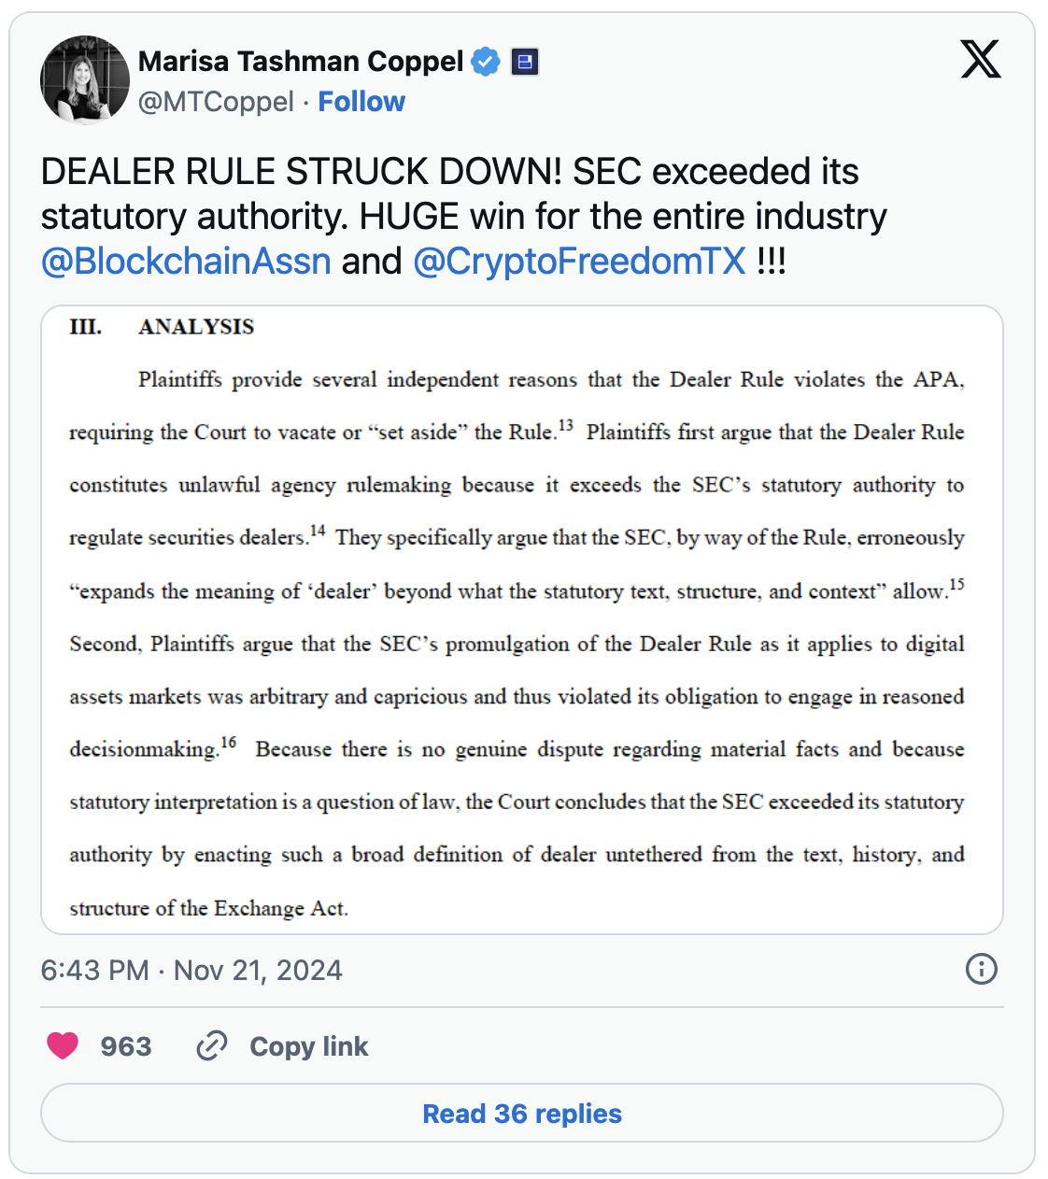Open the embedded court document analysis image
Image resolution: width=1048 pixels, height=1179 pixels.
523,617
